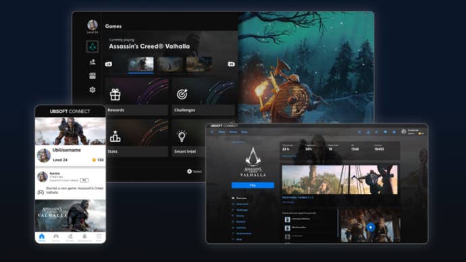Open the Challenges tile with target icon
The image size is (466, 262).
[x=203, y=97]
